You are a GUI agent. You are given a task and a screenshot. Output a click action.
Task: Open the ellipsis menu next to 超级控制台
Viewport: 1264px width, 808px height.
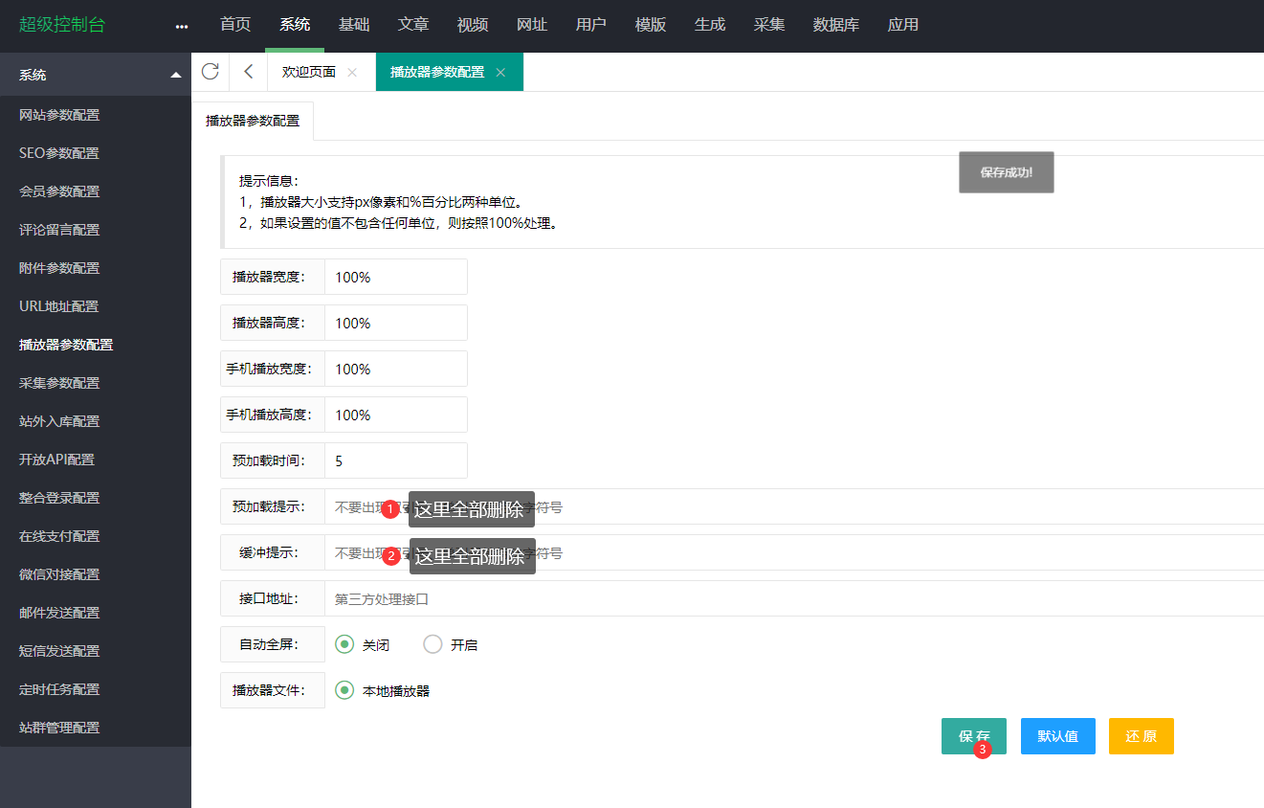tap(181, 26)
